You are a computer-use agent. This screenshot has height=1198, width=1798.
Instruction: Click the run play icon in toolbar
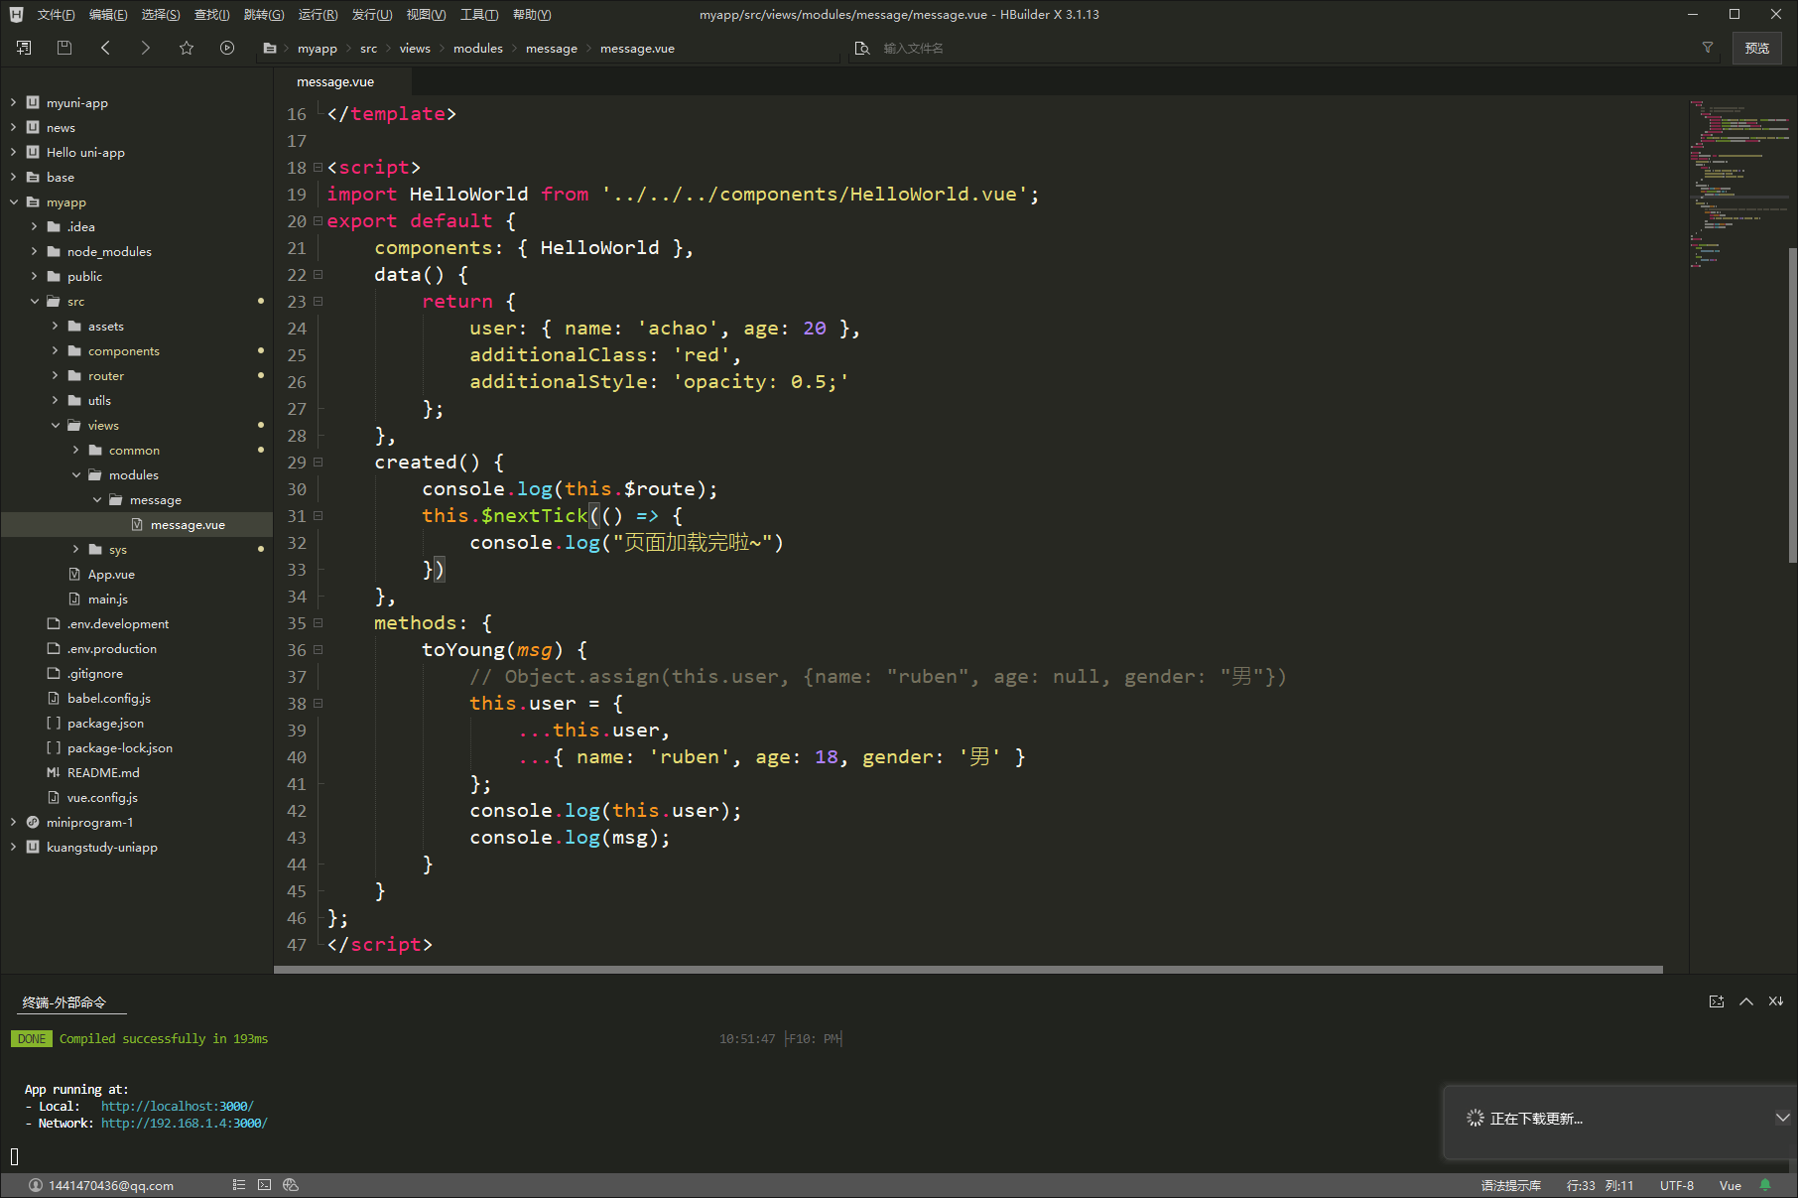pyautogui.click(x=227, y=48)
